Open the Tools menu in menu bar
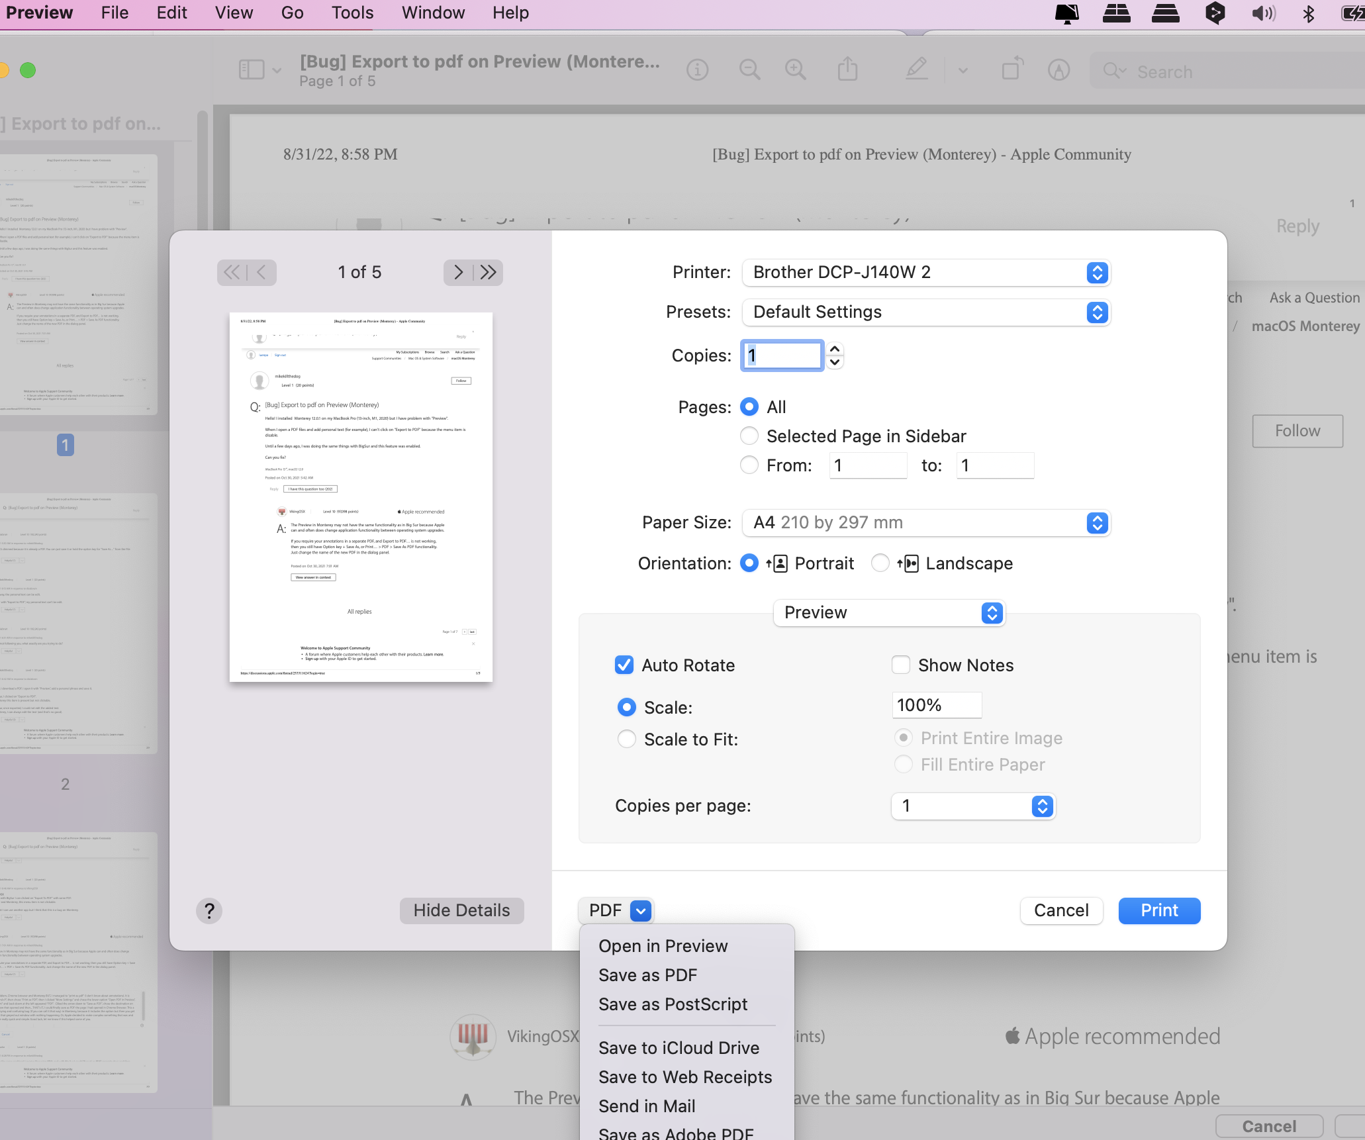The image size is (1365, 1140). [x=352, y=13]
